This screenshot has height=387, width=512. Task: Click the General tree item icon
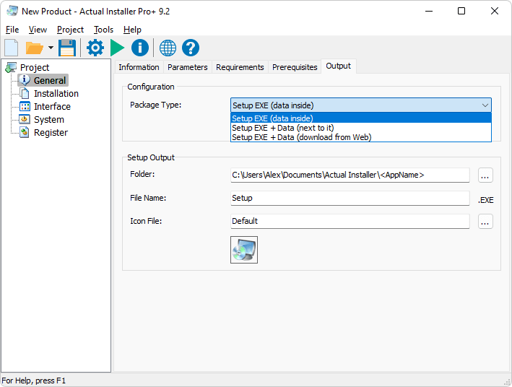25,80
